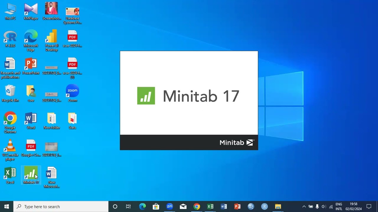This screenshot has height=212, width=378.
Task: Open the notification center
Action: [x=369, y=206]
